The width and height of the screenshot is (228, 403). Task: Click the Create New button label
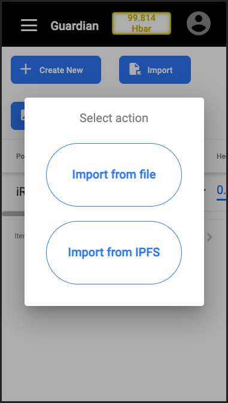point(61,70)
